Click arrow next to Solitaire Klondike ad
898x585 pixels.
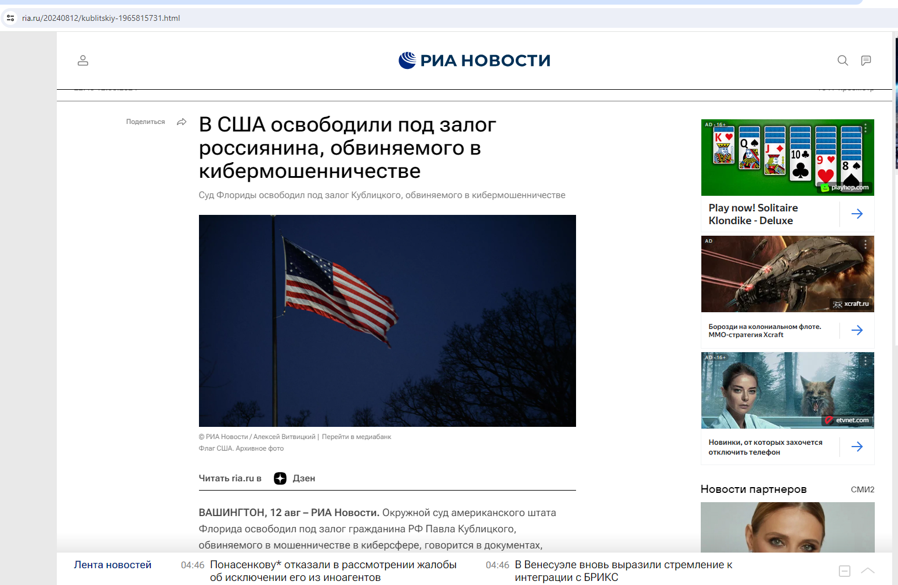857,214
